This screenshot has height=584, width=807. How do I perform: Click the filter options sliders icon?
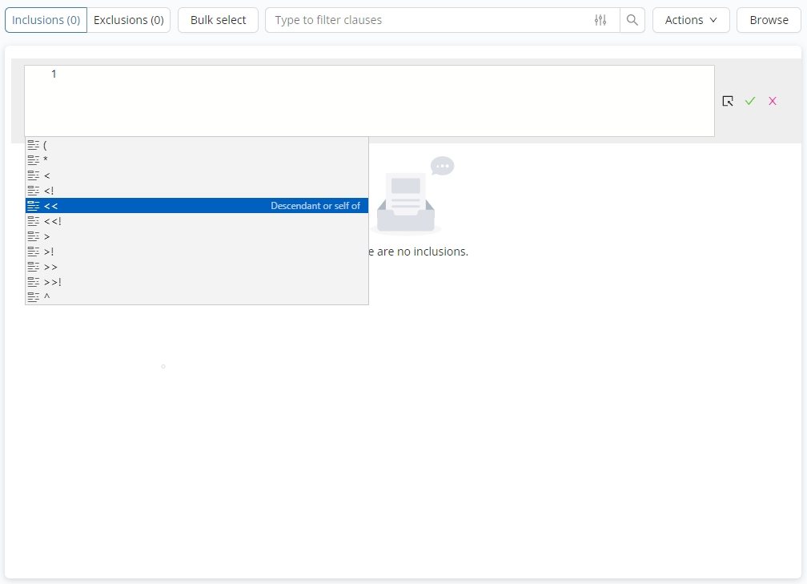[600, 20]
